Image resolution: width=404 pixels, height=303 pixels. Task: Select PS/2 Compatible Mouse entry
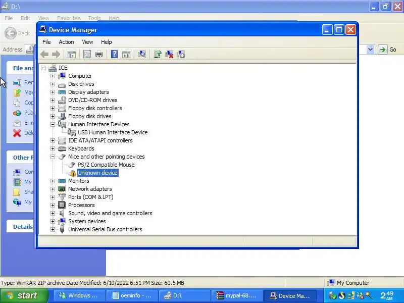coord(106,165)
